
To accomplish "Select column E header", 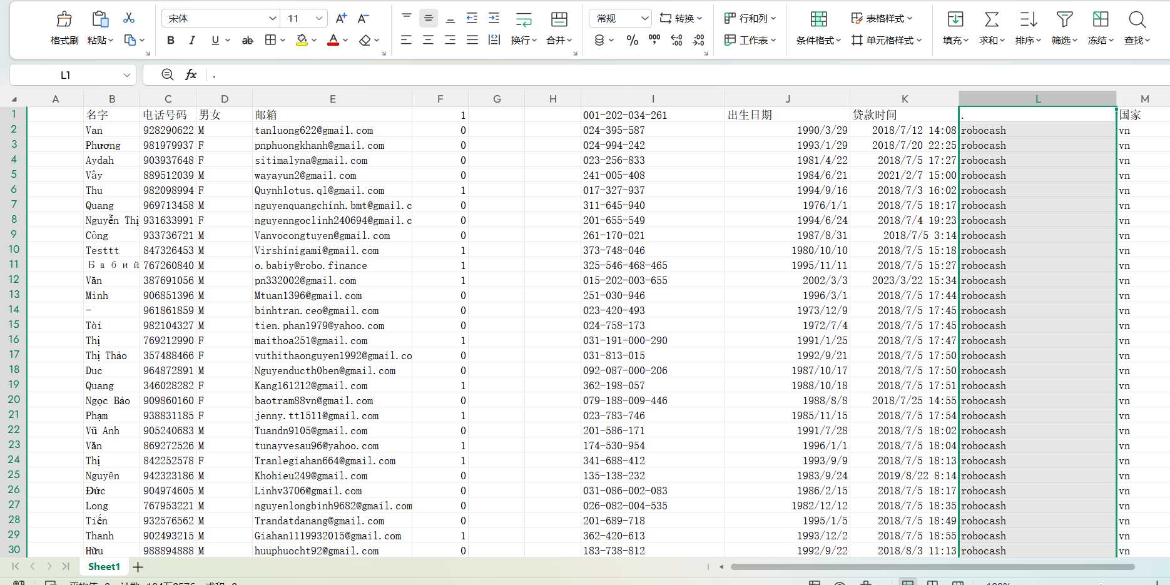I will coord(332,99).
